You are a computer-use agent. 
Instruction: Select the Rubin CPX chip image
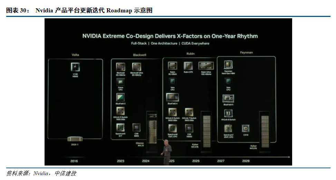[x=188, y=66]
